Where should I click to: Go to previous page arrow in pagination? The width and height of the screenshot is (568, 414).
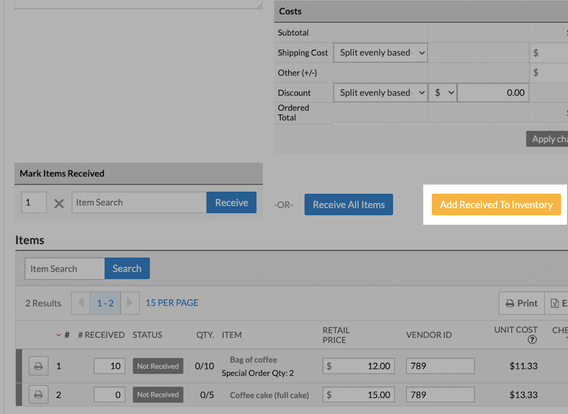coord(81,303)
